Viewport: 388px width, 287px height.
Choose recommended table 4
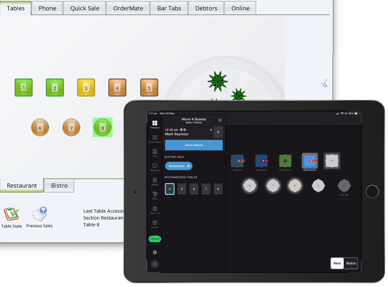170,189
